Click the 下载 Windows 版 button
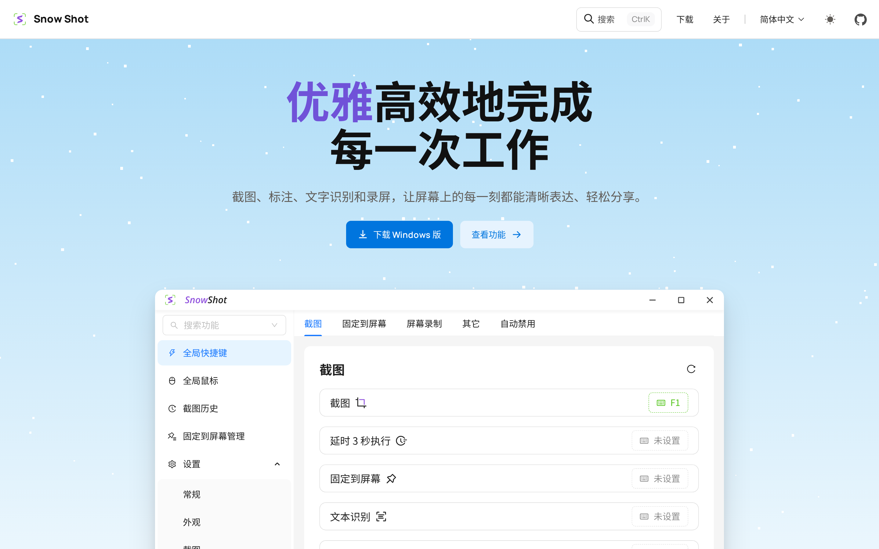Screen dimensions: 879x549 (x=399, y=235)
